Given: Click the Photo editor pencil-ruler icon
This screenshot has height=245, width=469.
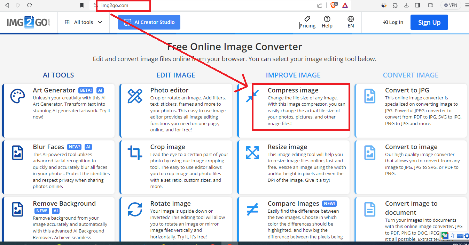Looking at the screenshot, I should [135, 96].
